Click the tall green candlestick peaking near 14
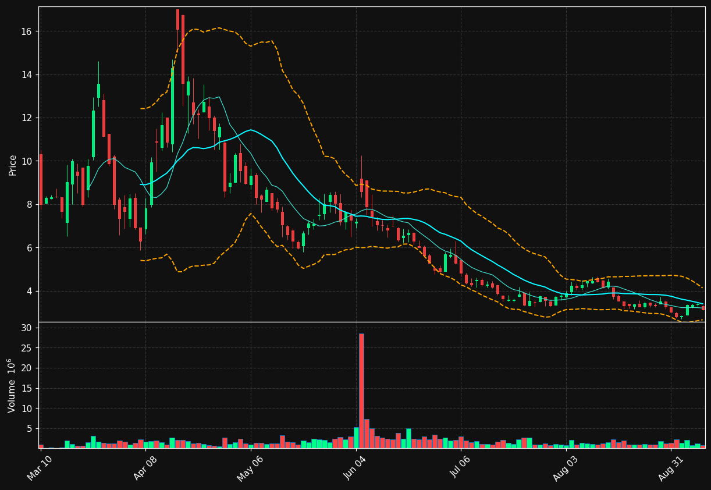 pyautogui.click(x=172, y=106)
